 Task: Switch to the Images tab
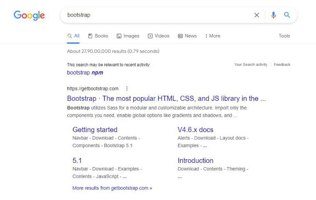click(x=128, y=36)
